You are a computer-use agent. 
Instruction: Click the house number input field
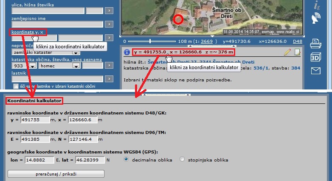pyautogui.click(x=94, y=10)
